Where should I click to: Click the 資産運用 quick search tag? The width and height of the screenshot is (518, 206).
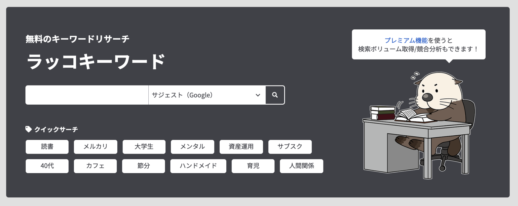241,147
